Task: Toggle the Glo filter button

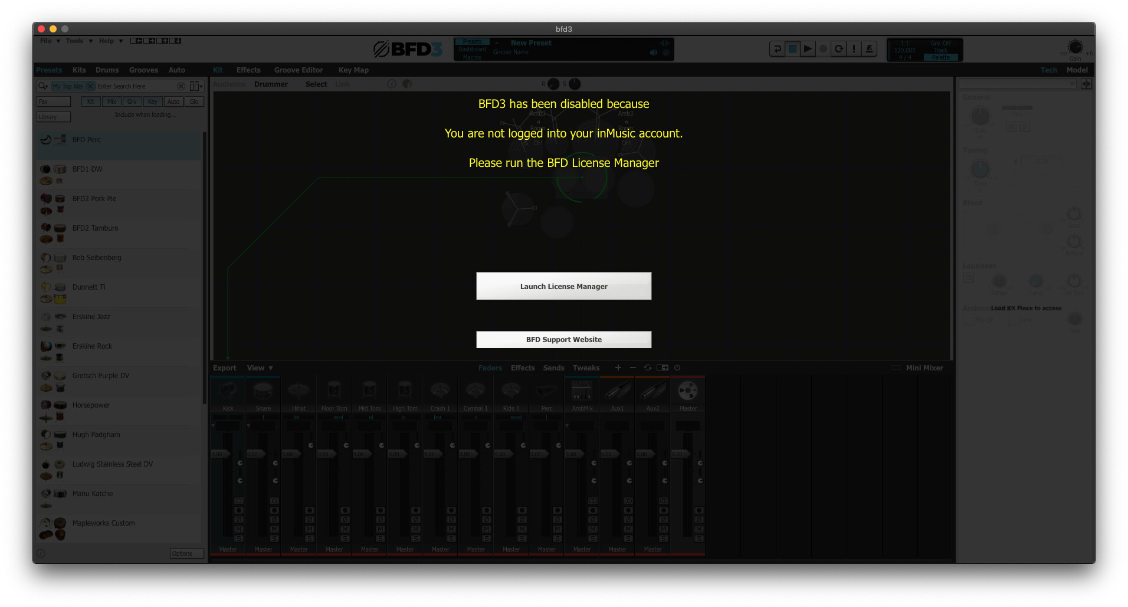Action: (194, 101)
